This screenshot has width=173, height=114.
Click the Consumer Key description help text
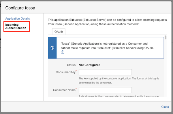119,81
